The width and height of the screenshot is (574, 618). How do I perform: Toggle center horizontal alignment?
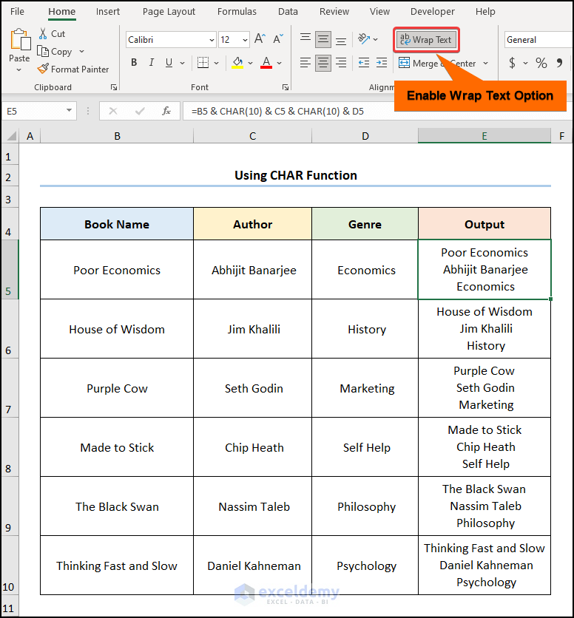point(323,63)
